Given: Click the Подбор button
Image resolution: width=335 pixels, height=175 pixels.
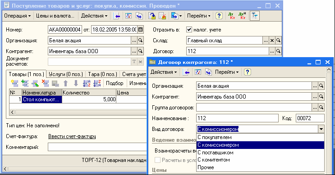Looking at the screenshot, I should [115, 83].
